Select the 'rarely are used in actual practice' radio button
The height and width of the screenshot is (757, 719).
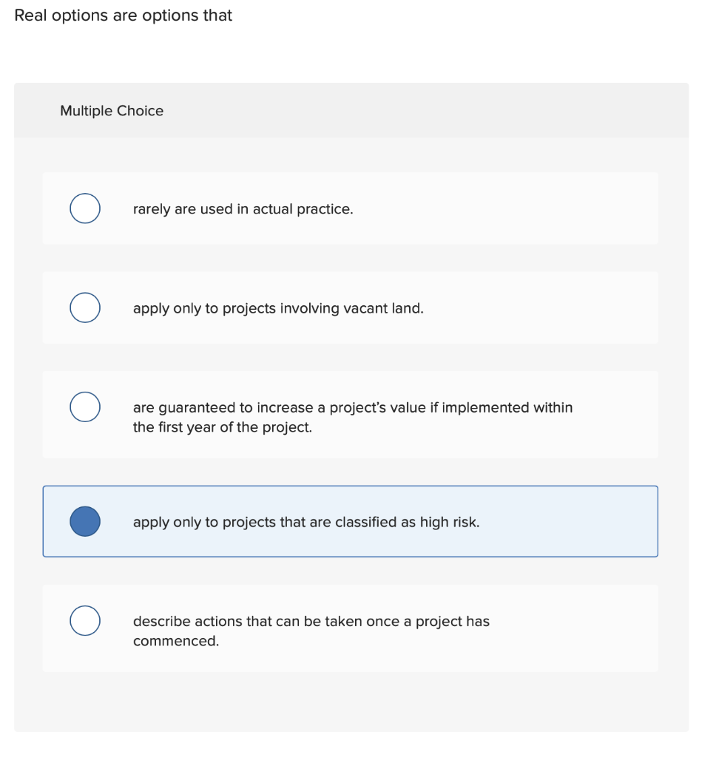[84, 208]
